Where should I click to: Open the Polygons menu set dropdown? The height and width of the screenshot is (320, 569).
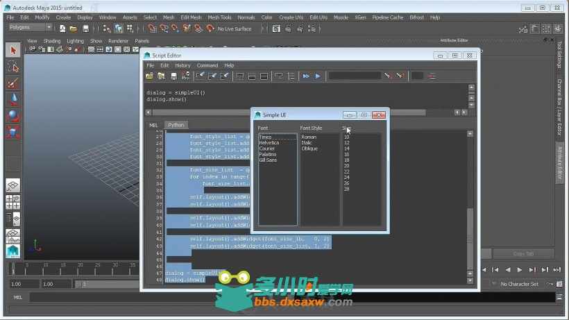tap(30, 27)
